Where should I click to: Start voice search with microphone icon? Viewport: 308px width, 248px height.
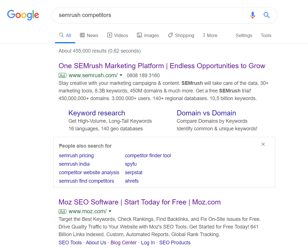click(253, 15)
